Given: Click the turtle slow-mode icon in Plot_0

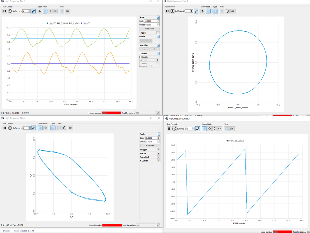Looking at the screenshot, I should point(233,11).
